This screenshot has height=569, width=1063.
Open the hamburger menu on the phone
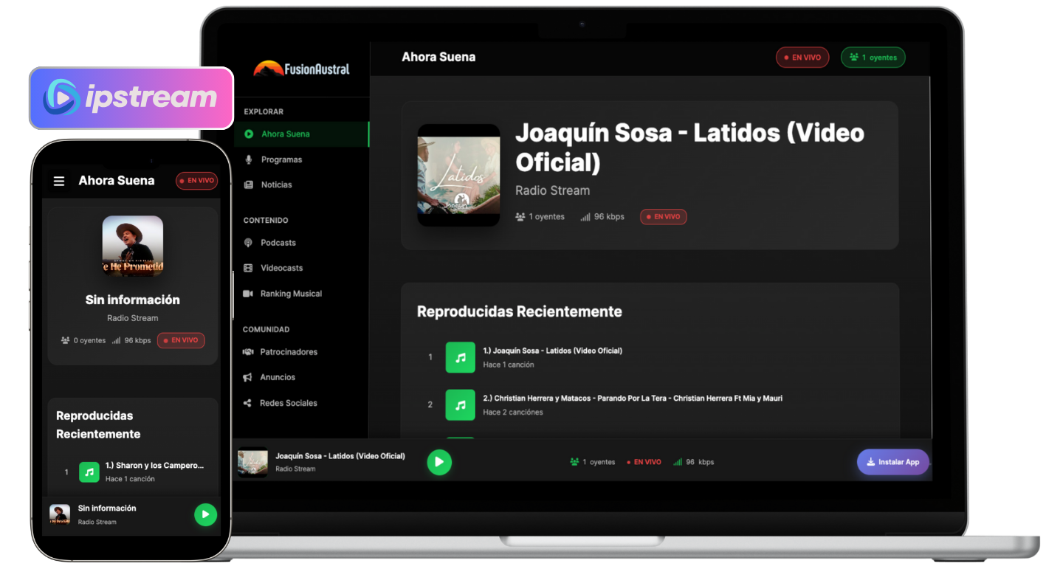pyautogui.click(x=59, y=180)
